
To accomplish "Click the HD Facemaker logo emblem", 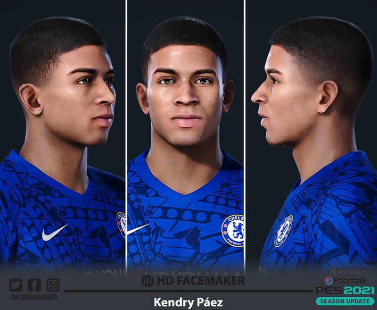I will (x=147, y=281).
